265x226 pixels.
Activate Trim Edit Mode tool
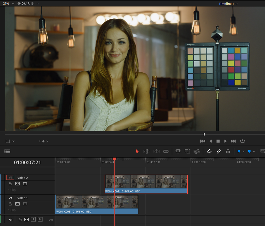[x=147, y=151]
